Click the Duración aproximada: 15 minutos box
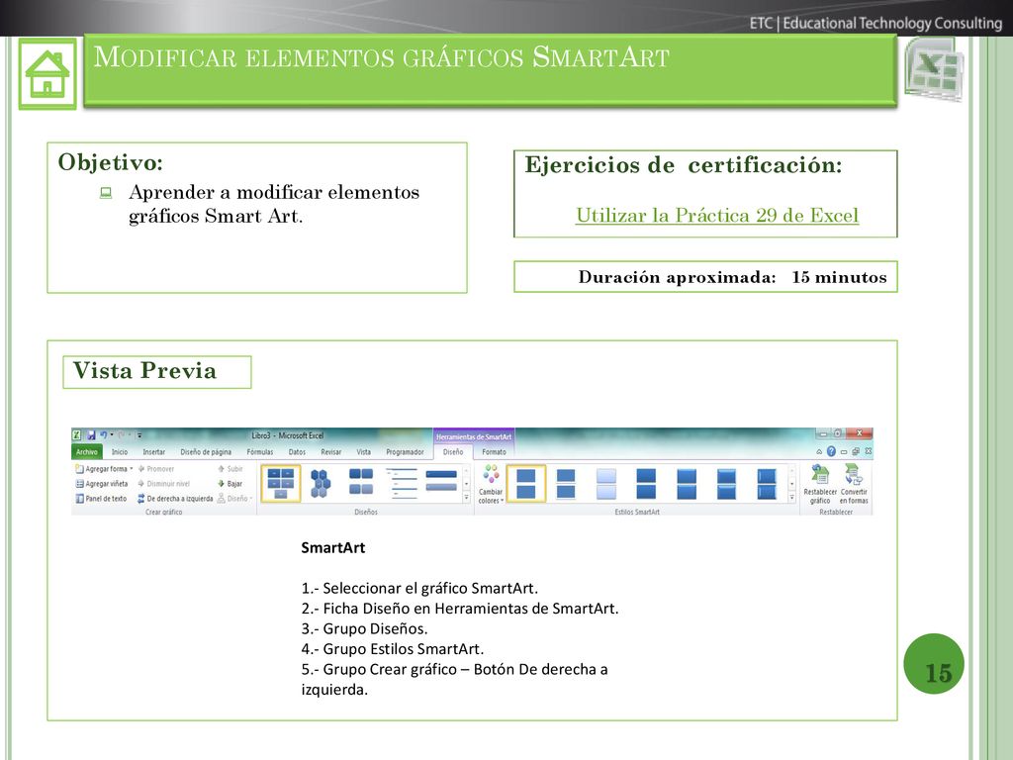The height and width of the screenshot is (760, 1013). [x=705, y=277]
